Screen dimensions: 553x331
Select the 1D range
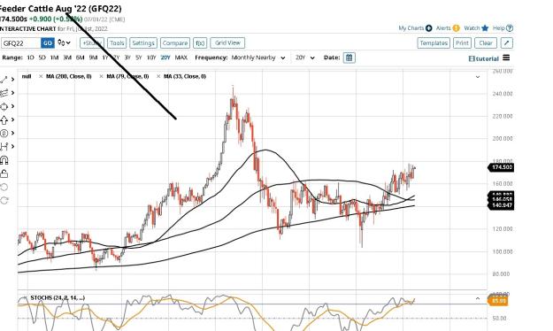pyautogui.click(x=30, y=58)
